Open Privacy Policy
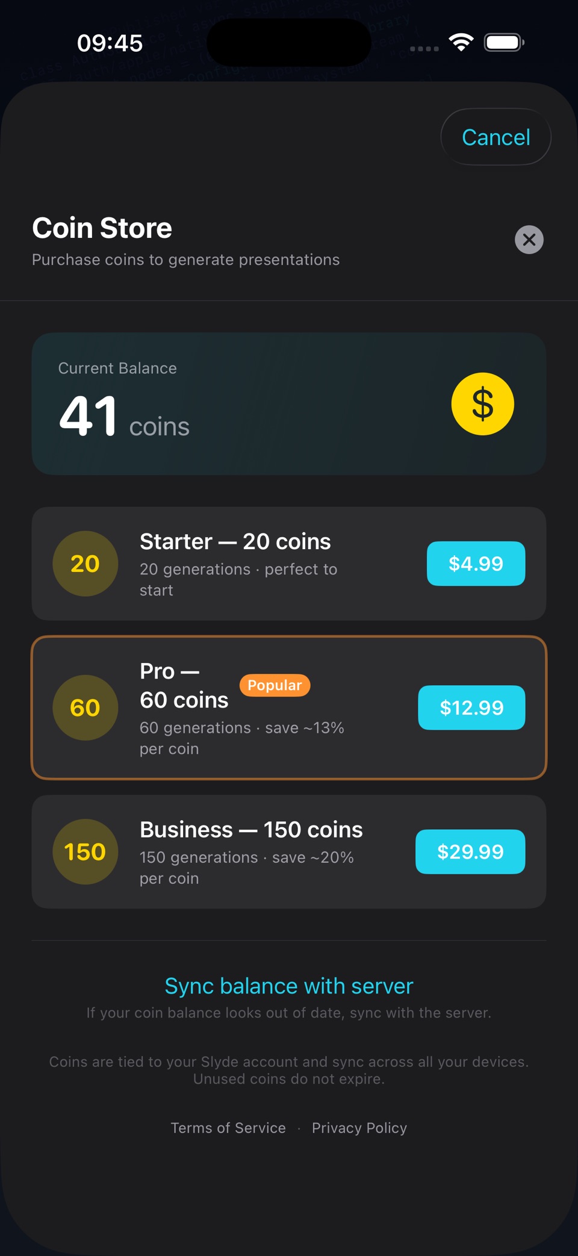Screen dimensions: 578x1256 (359, 1127)
